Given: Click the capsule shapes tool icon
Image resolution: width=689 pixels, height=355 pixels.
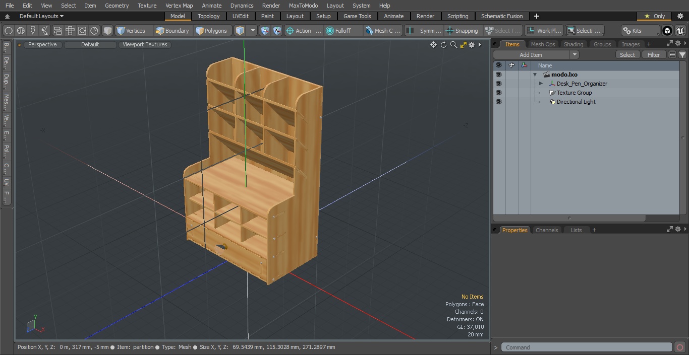Looking at the screenshot, I should 58,31.
